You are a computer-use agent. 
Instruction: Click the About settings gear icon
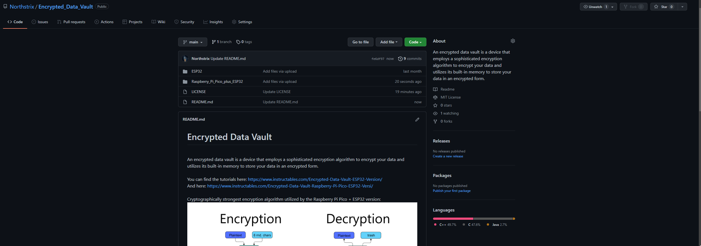tap(513, 41)
